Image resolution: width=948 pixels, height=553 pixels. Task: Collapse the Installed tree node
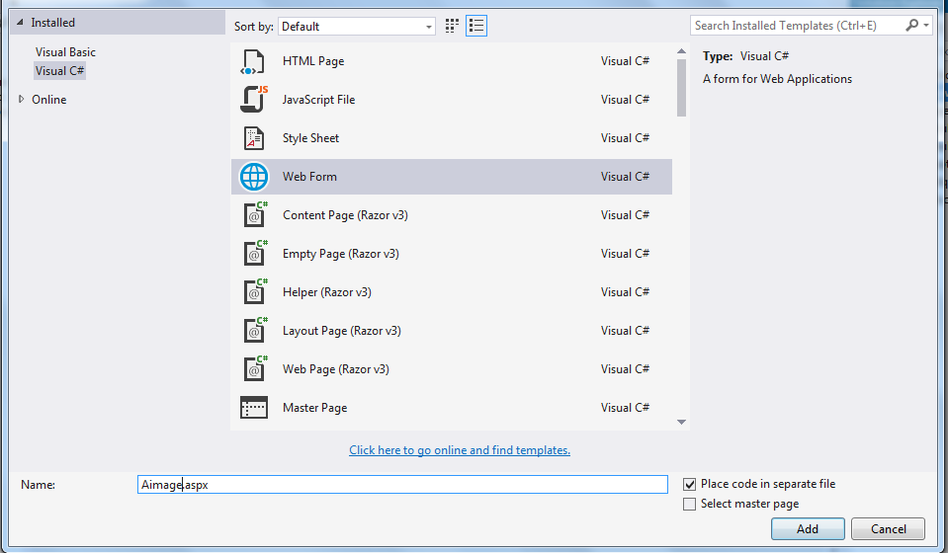pos(20,23)
